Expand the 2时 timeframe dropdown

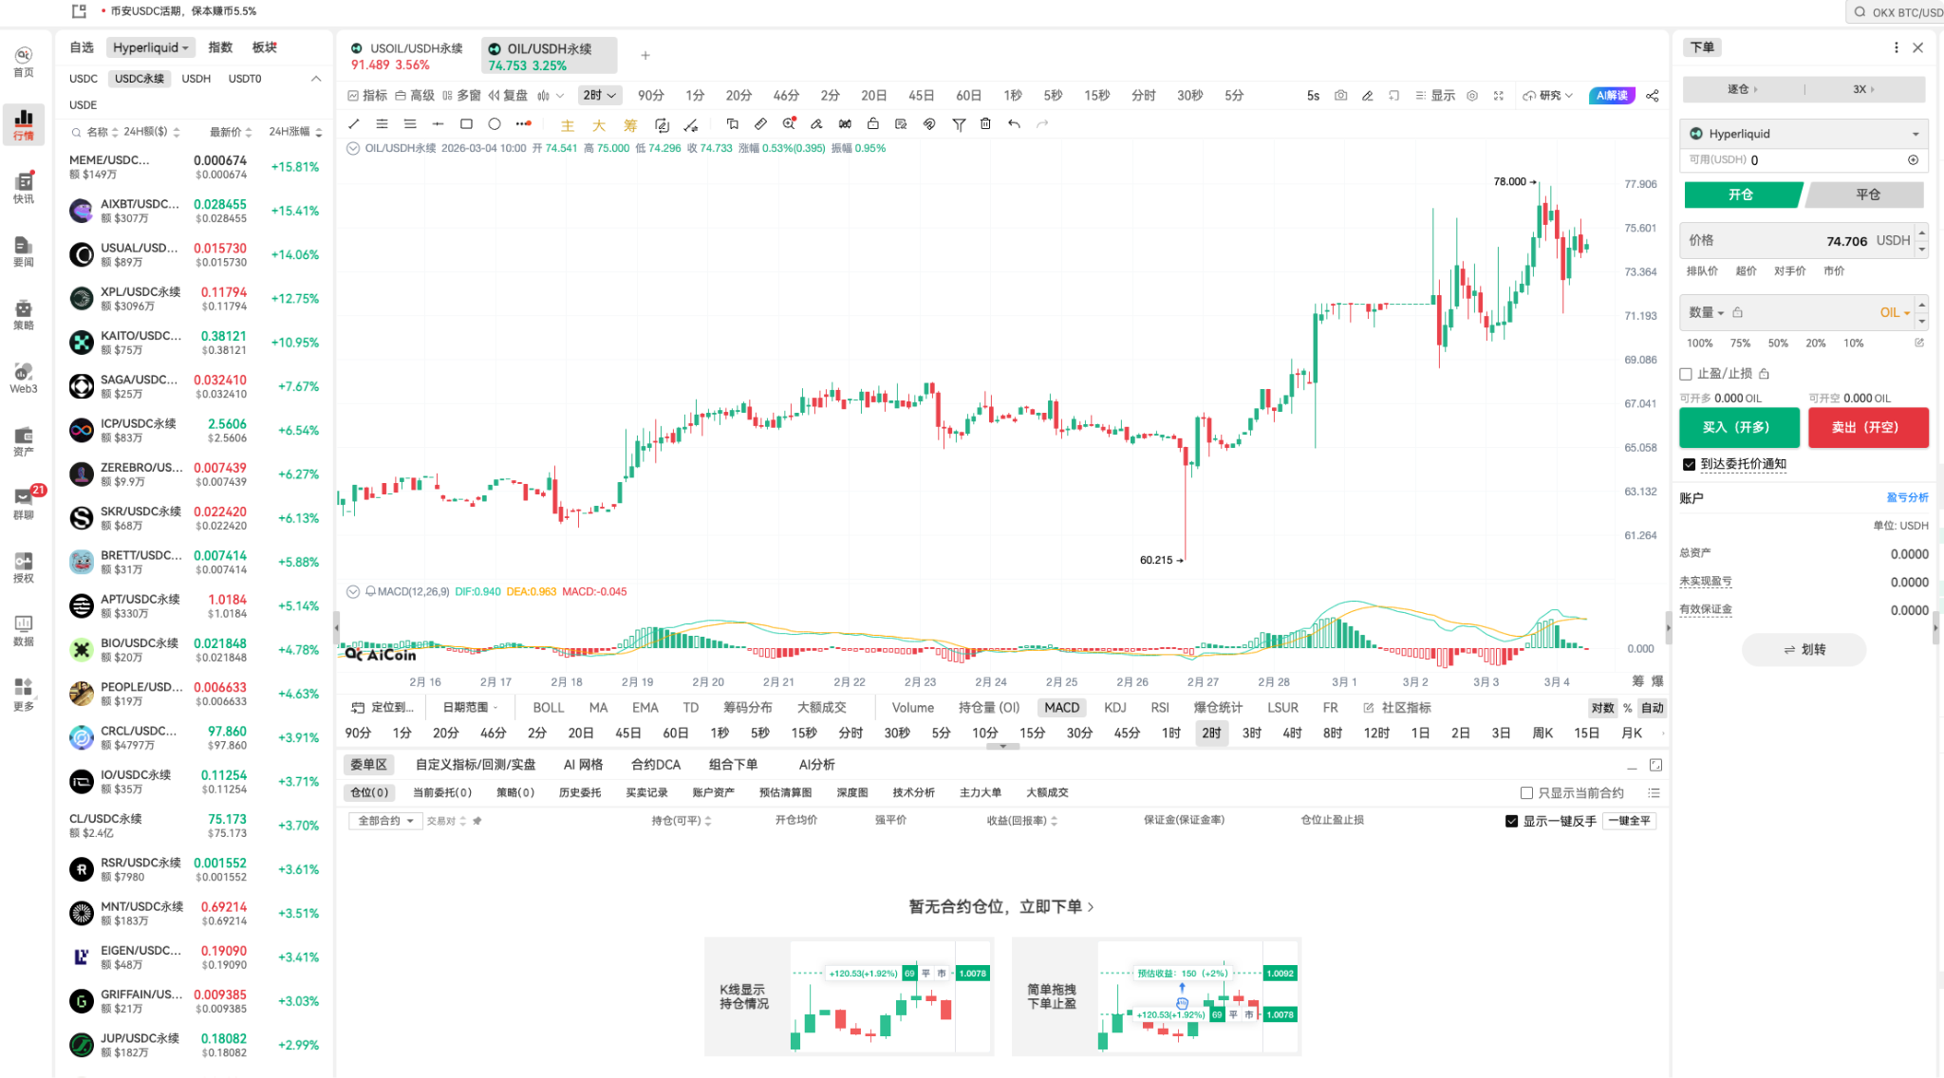point(601,96)
